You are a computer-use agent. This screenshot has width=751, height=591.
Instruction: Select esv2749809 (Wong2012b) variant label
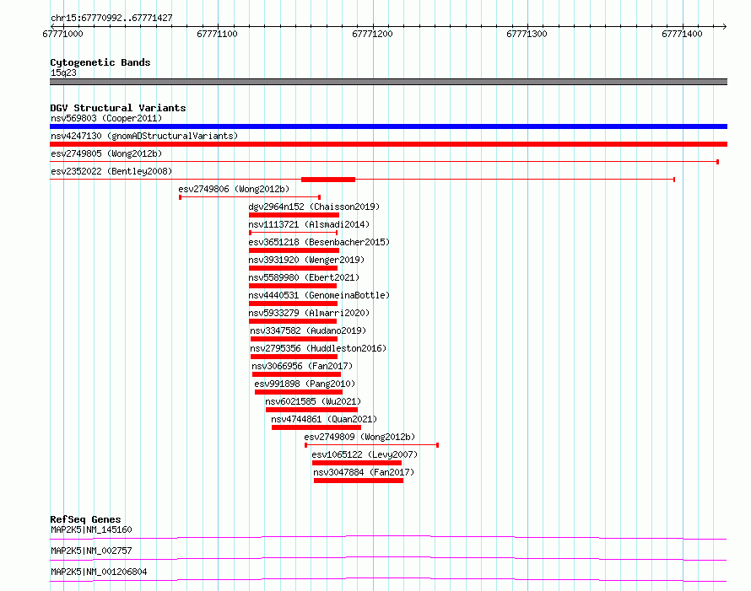[x=359, y=437]
